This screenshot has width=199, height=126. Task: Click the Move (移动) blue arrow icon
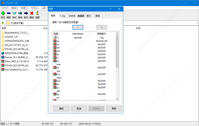[26, 13]
